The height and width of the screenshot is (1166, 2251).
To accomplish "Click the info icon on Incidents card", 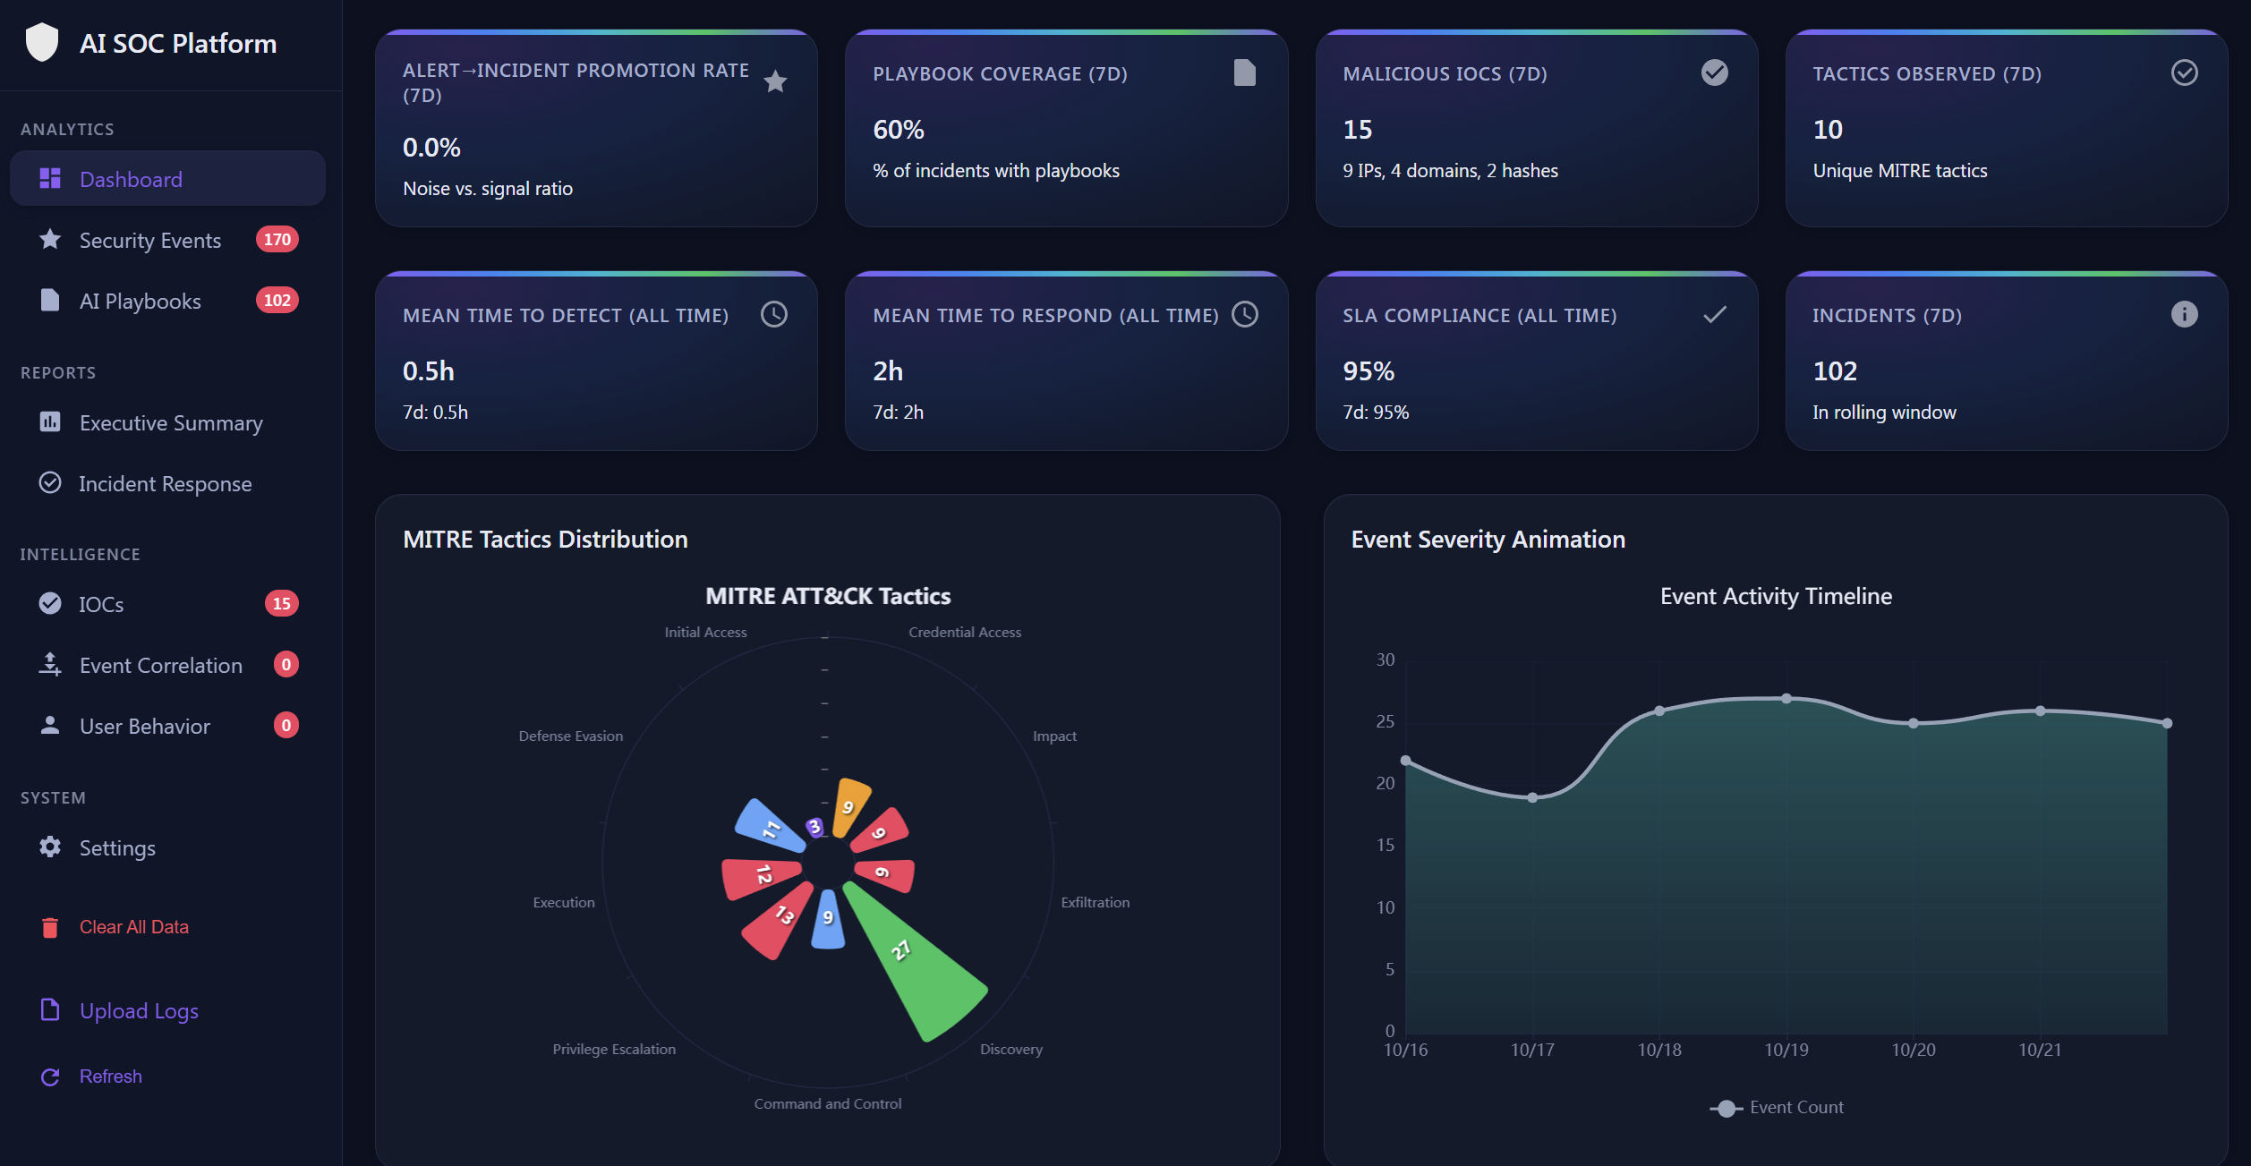I will coord(2184,314).
